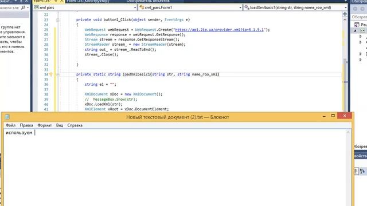Click 'xDoc.DocumentElement' on line 41
367x206 pixels.
146,109
